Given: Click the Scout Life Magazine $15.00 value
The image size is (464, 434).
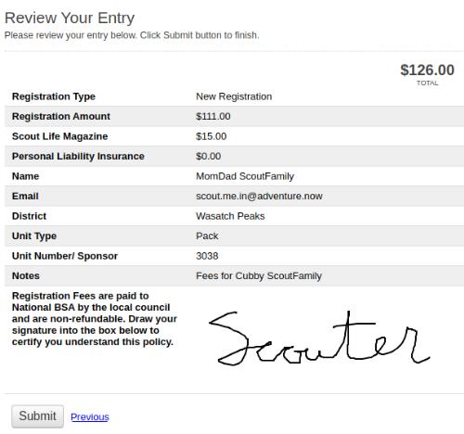Looking at the screenshot, I should pyautogui.click(x=212, y=136).
